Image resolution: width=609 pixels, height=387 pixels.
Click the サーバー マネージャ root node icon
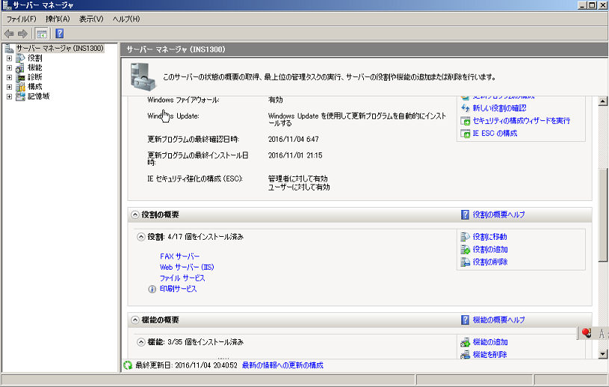point(9,49)
